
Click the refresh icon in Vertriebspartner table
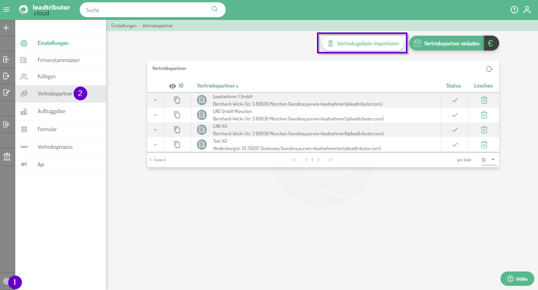point(489,69)
